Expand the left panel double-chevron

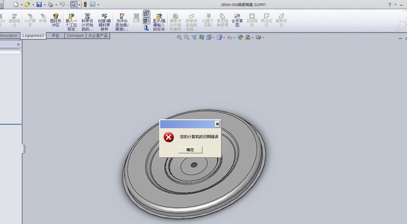[18, 44]
